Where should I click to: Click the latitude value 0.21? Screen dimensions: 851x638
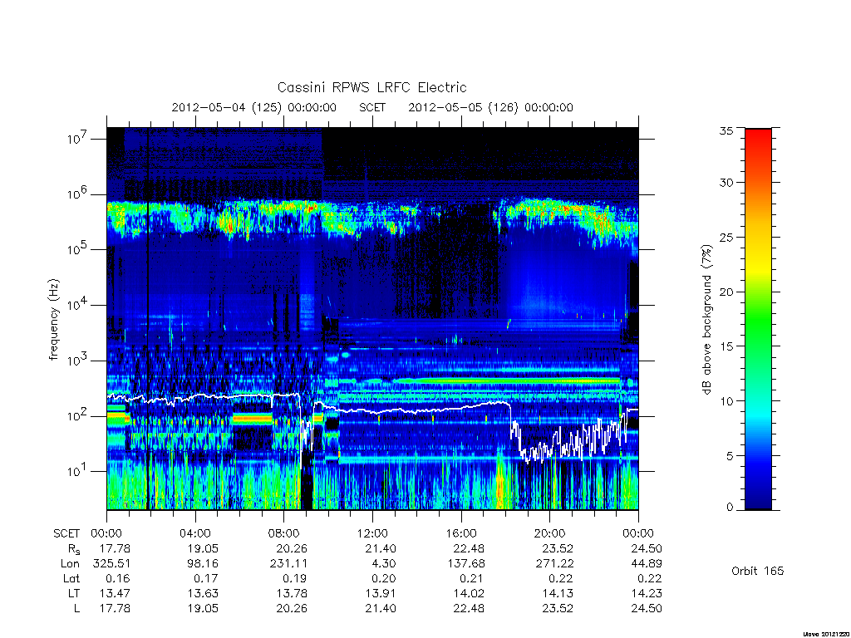coord(473,578)
